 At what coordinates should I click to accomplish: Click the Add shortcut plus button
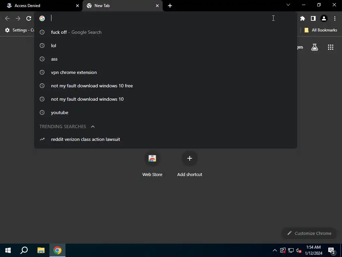(190, 158)
